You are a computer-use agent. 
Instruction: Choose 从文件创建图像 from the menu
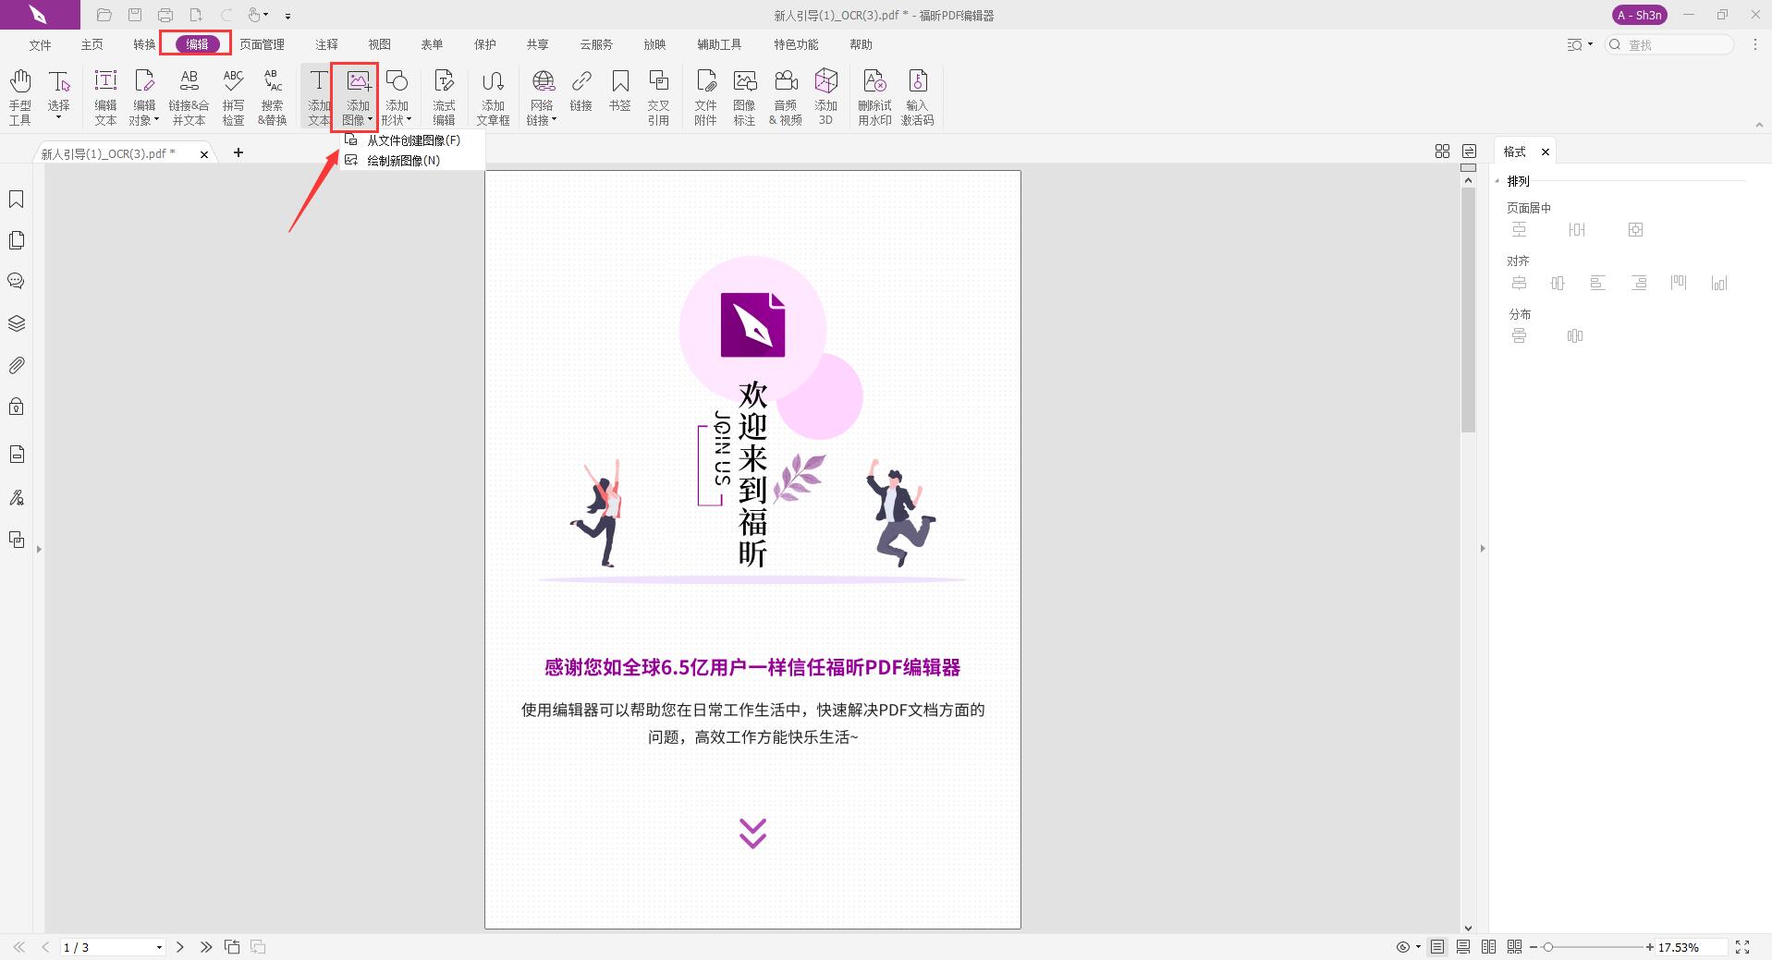click(410, 140)
